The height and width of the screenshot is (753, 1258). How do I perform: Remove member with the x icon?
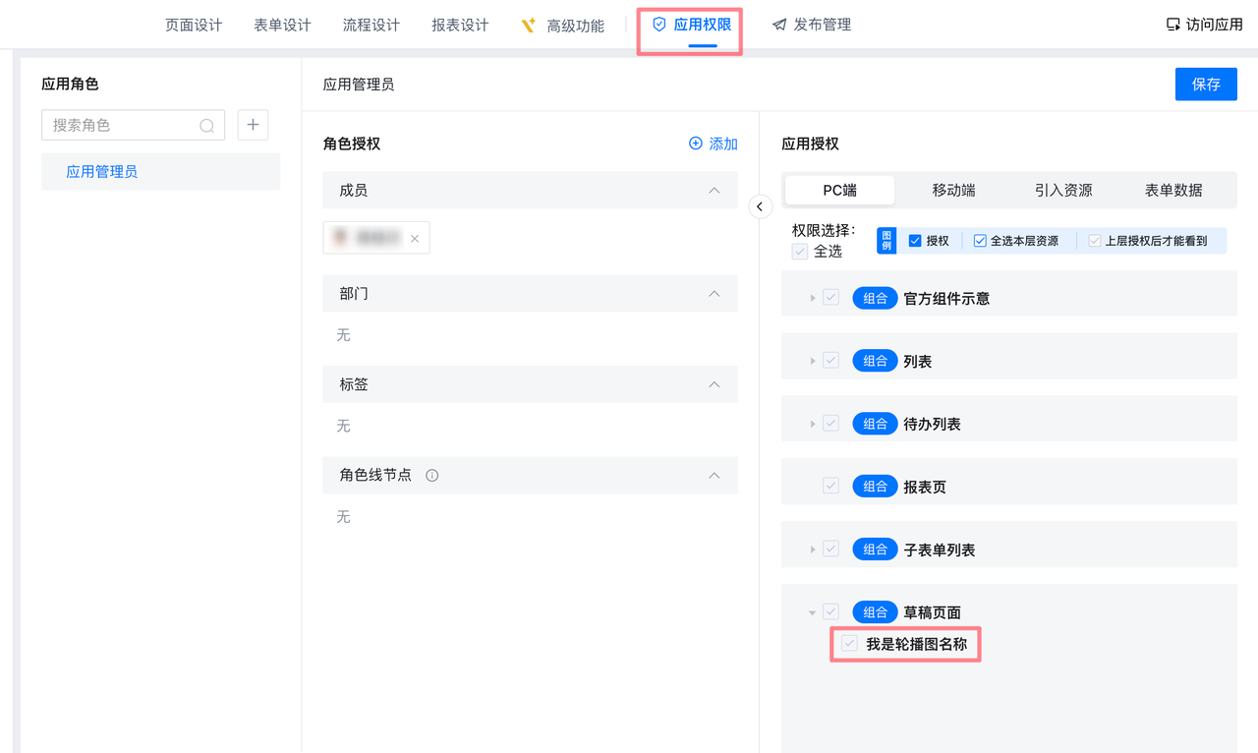415,238
